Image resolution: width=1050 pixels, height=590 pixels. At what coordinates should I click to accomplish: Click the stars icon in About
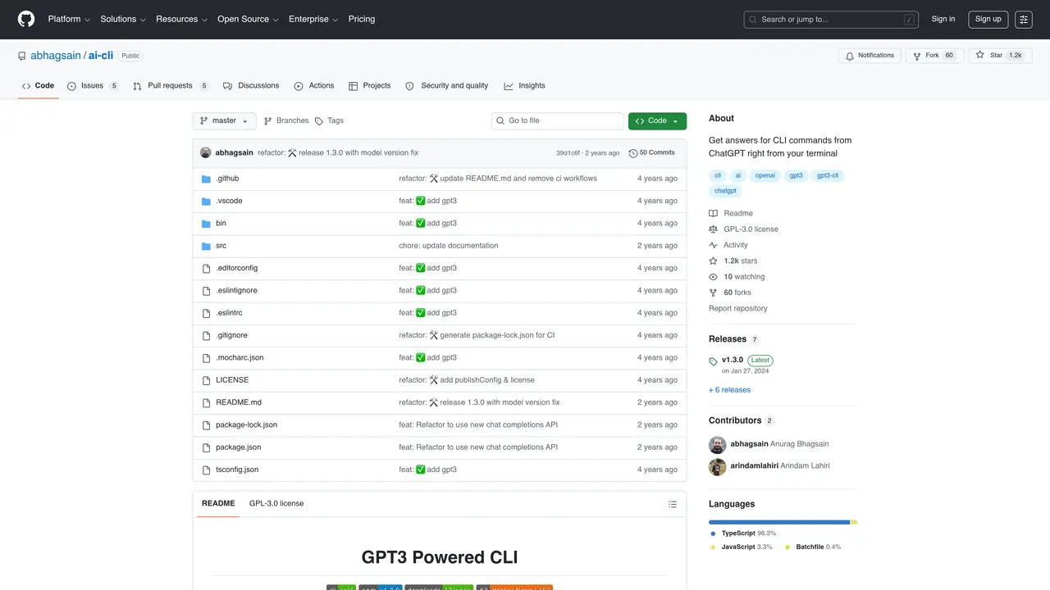[x=714, y=261]
